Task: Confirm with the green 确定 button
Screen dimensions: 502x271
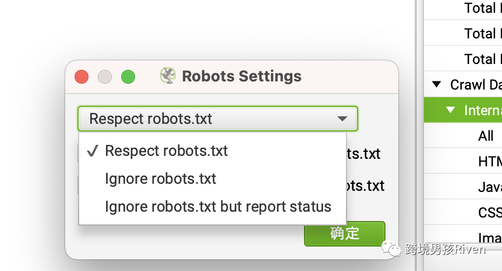Action: coord(345,234)
